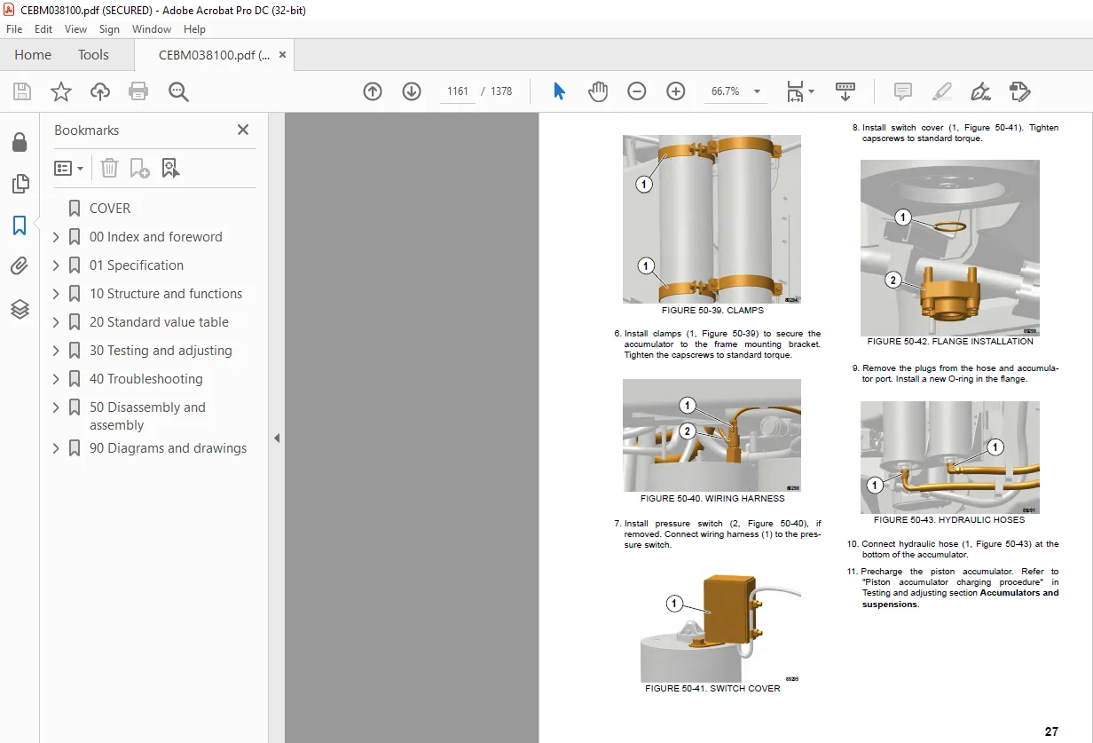Image resolution: width=1093 pixels, height=743 pixels.
Task: Open the Window menu
Action: tap(152, 29)
